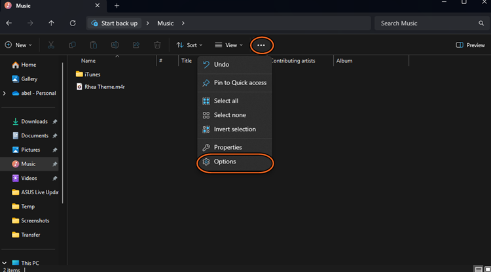Go forward with the right arrow
The width and height of the screenshot is (491, 272).
[30, 23]
